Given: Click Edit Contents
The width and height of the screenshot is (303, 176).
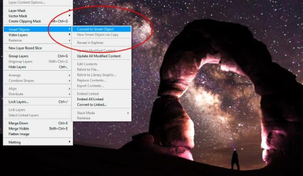Looking at the screenshot, I should click(x=102, y=64).
